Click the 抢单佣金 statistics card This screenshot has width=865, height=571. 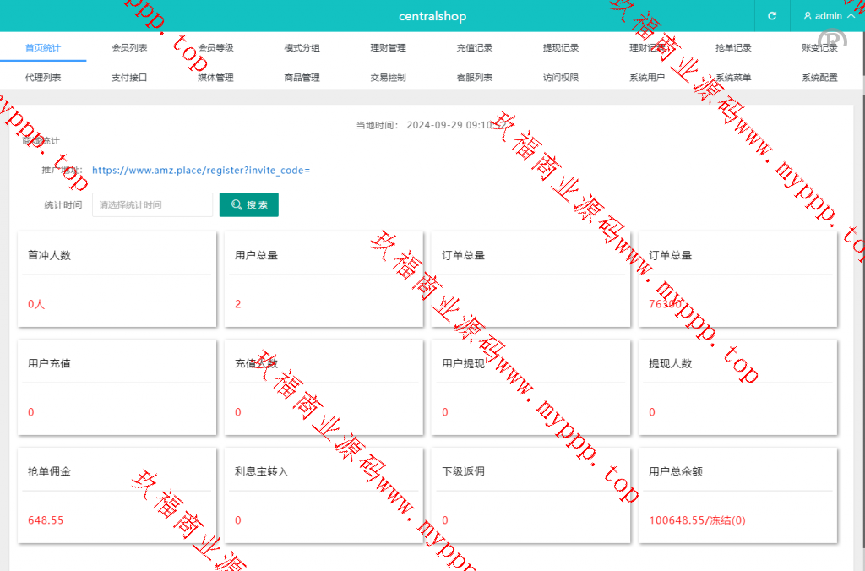[117, 496]
